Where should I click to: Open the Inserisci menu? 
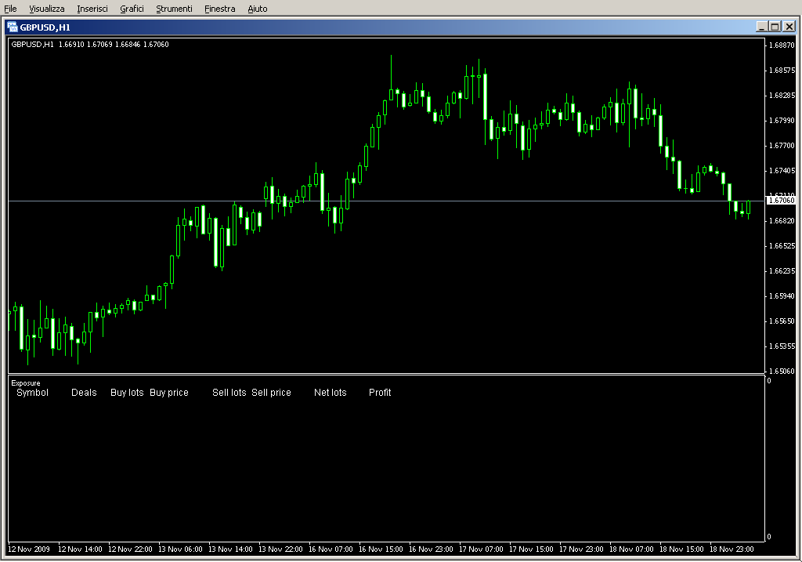point(92,9)
